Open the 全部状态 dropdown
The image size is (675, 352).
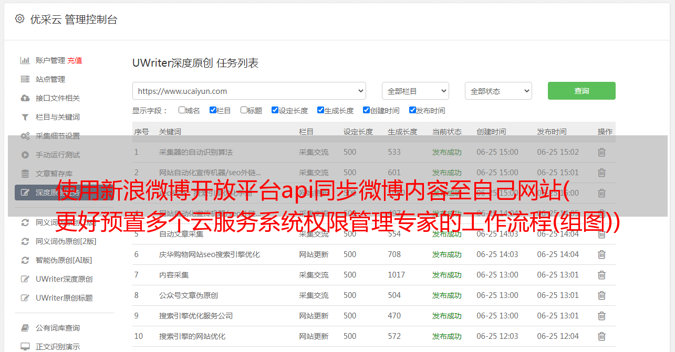pyautogui.click(x=499, y=91)
